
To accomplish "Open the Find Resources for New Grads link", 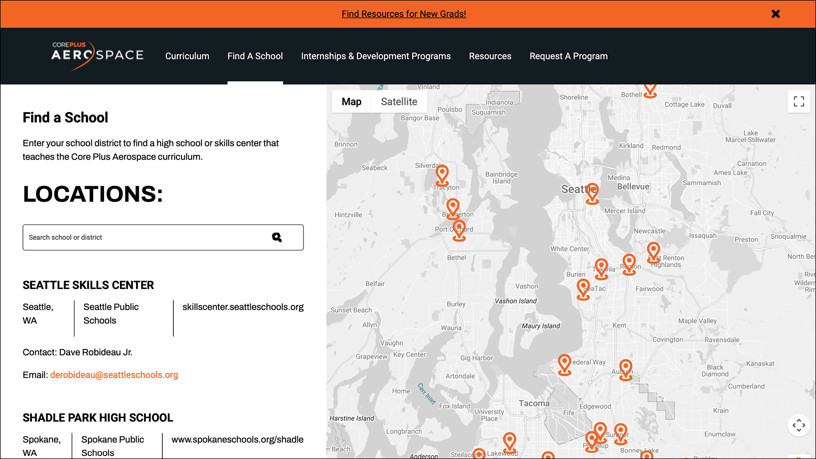I will pyautogui.click(x=404, y=14).
